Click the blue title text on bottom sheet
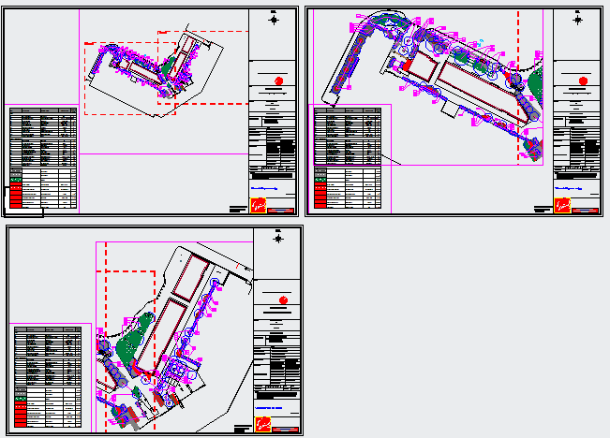610x438 pixels. tap(272, 409)
